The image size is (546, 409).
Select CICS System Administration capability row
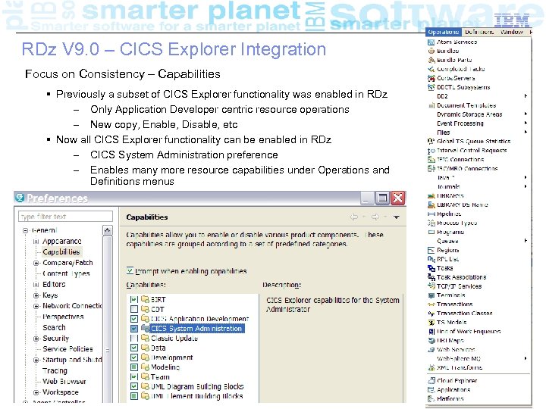[196, 328]
